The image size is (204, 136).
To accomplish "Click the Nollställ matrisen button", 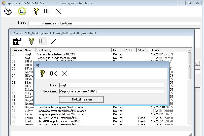I will tap(82, 99).
